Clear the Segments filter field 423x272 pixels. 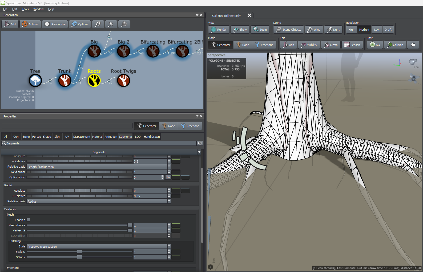point(200,143)
